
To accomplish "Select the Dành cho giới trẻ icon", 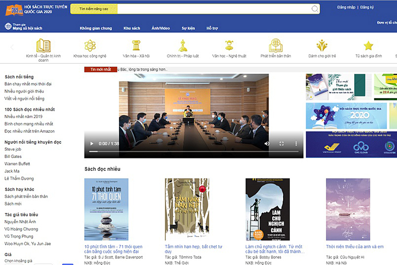I will pos(322,45).
